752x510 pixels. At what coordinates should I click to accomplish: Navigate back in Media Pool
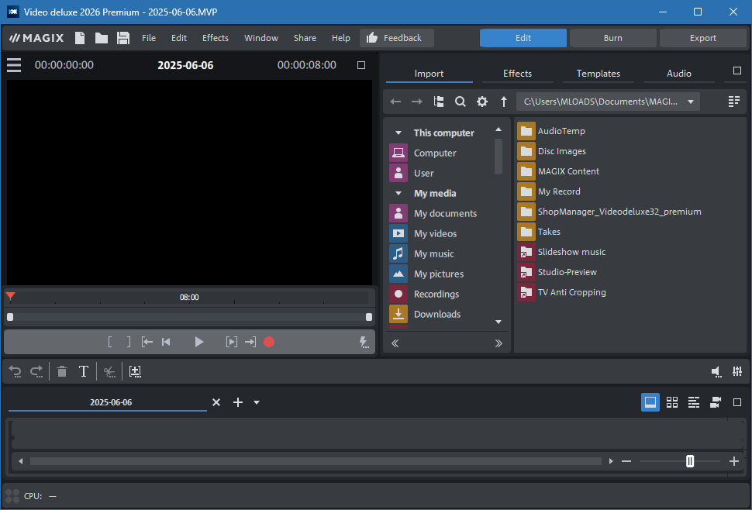coord(395,102)
